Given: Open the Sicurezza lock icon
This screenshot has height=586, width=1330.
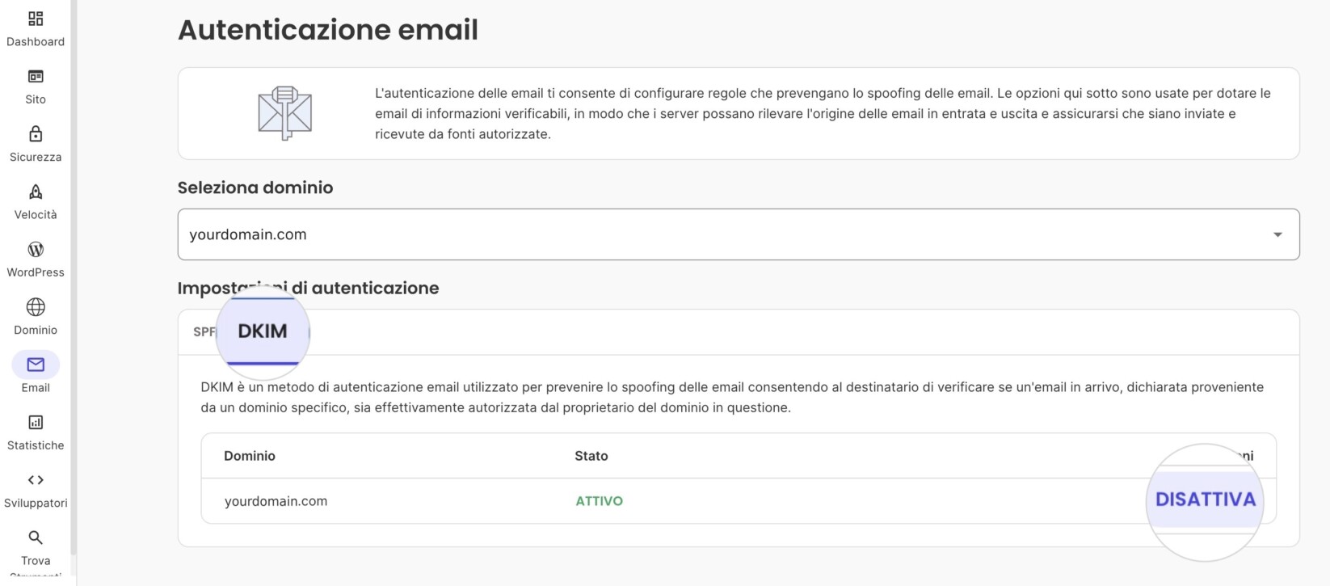Looking at the screenshot, I should coord(36,133).
